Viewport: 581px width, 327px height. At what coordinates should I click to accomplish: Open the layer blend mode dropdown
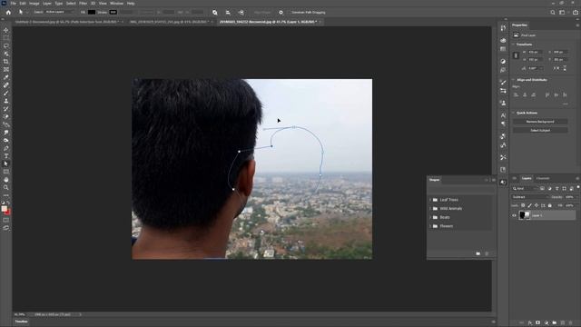(x=530, y=197)
